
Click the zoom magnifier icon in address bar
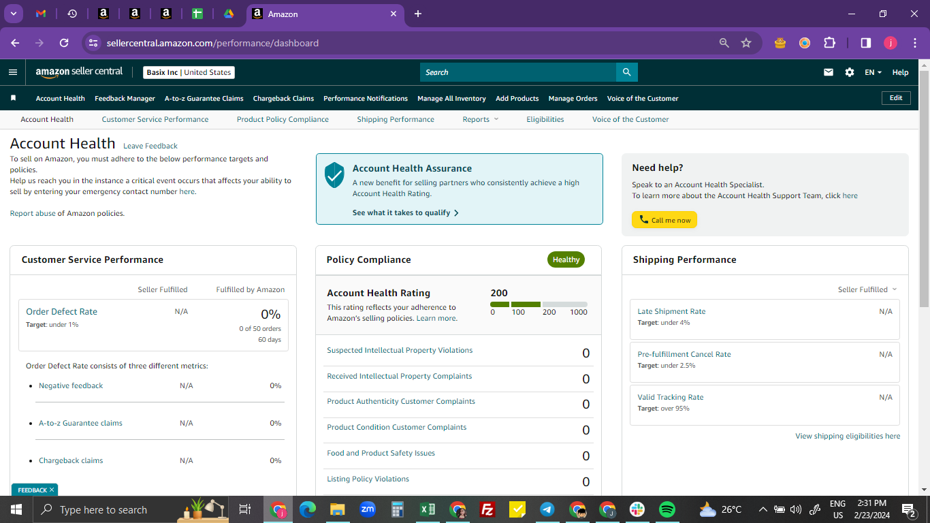[724, 43]
